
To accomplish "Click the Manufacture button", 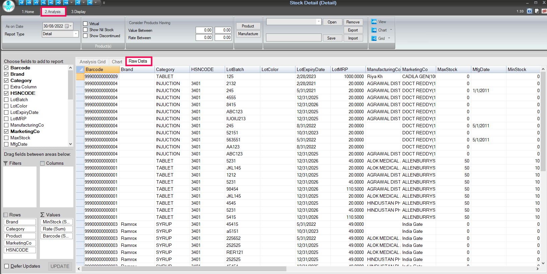I will point(248,34).
